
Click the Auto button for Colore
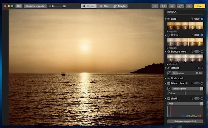click(197, 35)
